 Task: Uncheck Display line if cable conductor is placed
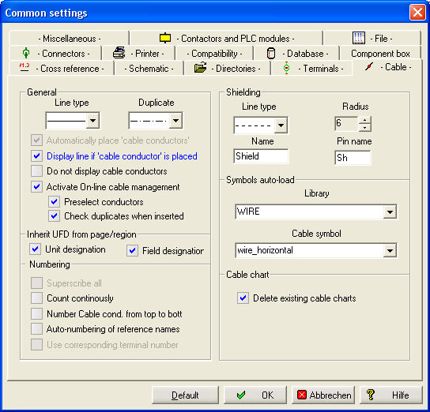pyautogui.click(x=36, y=156)
